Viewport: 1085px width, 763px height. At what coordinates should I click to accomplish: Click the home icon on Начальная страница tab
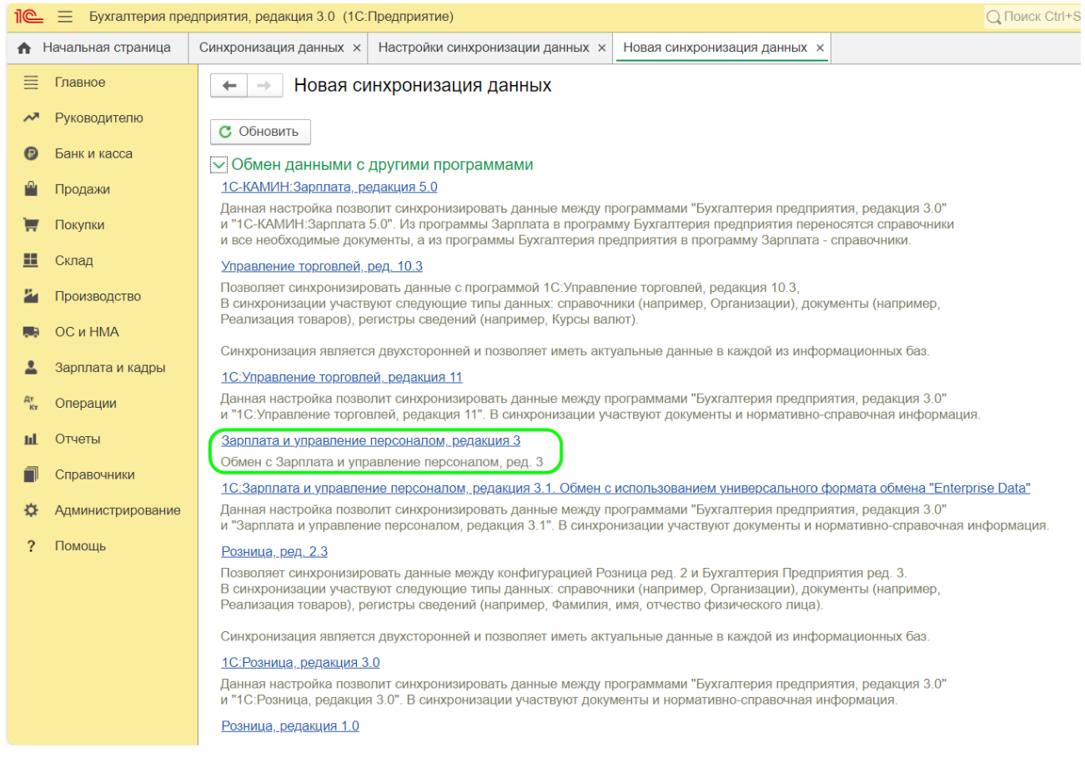click(x=24, y=48)
